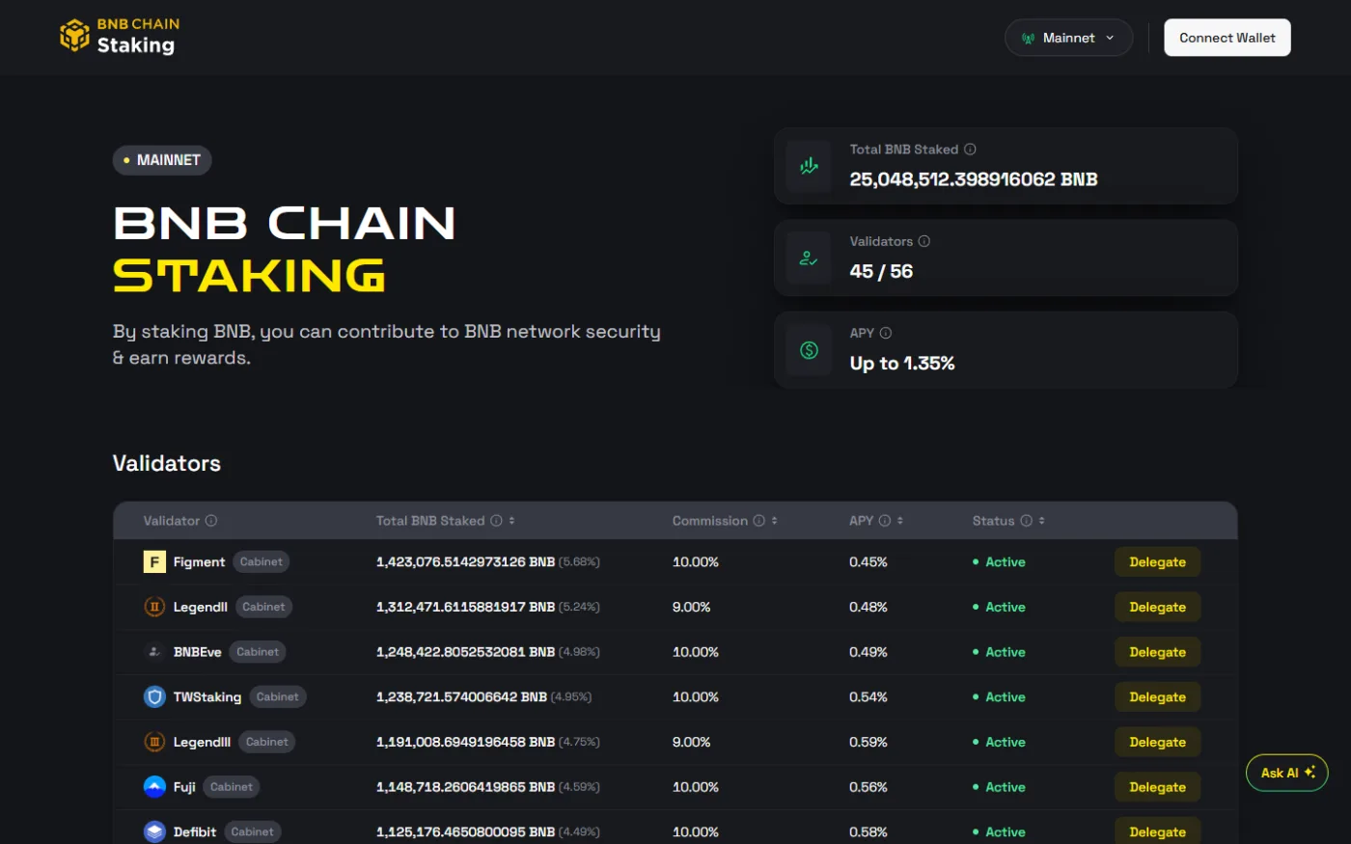The width and height of the screenshot is (1351, 844).
Task: Click Fuji's staked amount 1,148,718.2606419865 BNB
Action: pos(465,787)
